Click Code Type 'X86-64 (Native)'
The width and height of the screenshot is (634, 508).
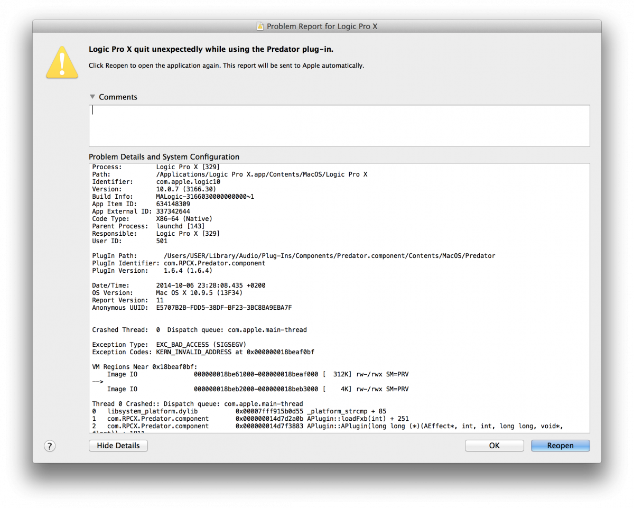tap(184, 219)
